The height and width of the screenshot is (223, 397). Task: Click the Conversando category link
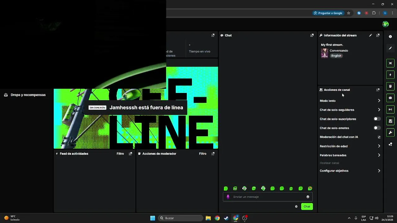coord(339,50)
